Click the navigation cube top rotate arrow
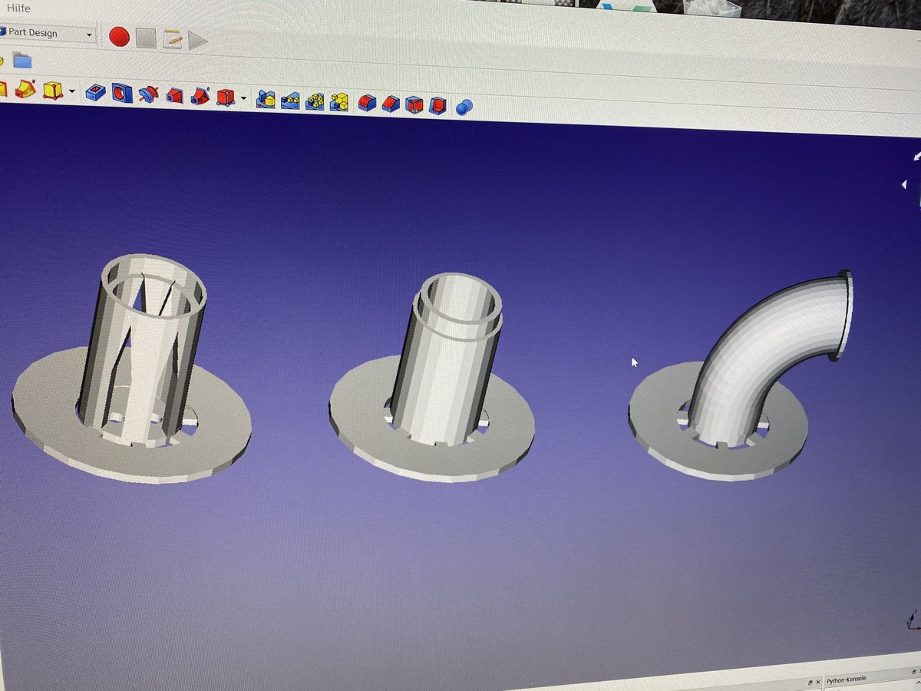921x691 pixels. [x=916, y=157]
